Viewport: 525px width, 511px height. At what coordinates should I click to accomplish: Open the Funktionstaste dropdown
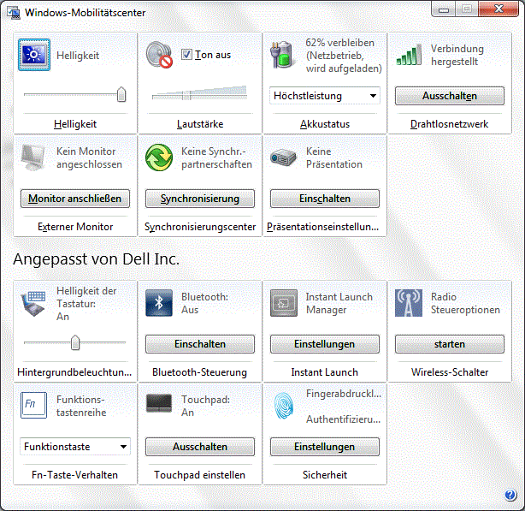tap(75, 447)
